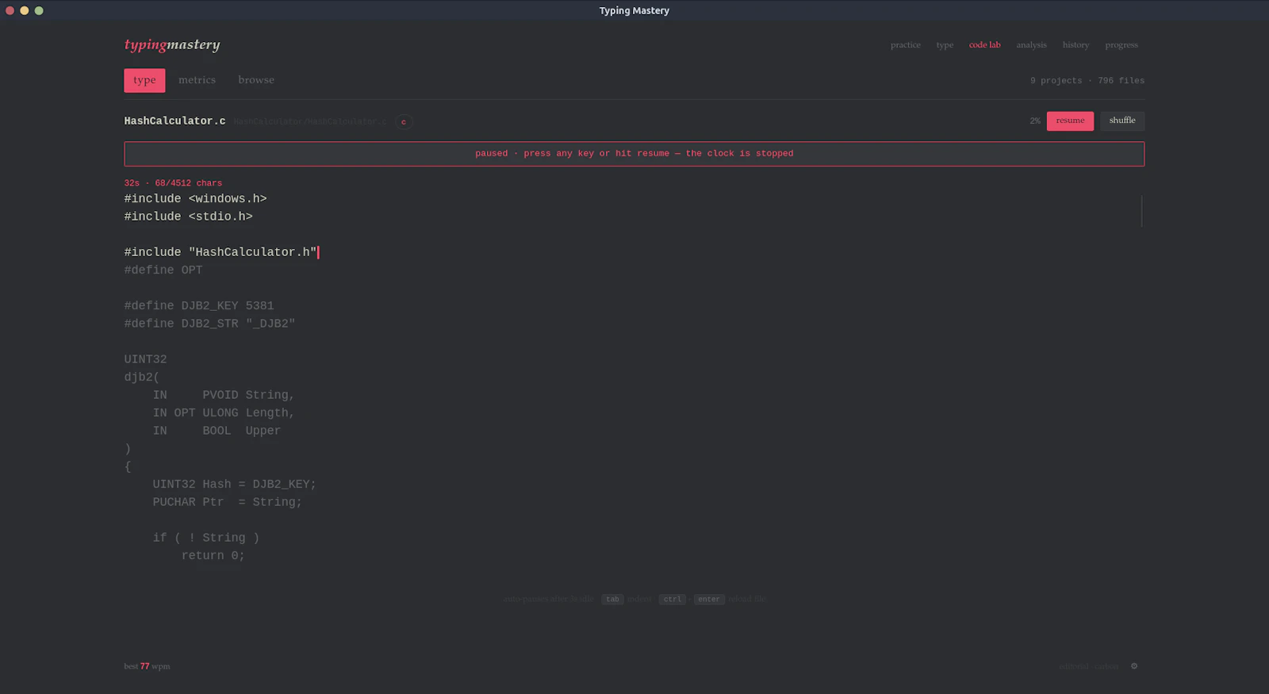Click the tab key hint
This screenshot has width=1269, height=694.
(612, 600)
